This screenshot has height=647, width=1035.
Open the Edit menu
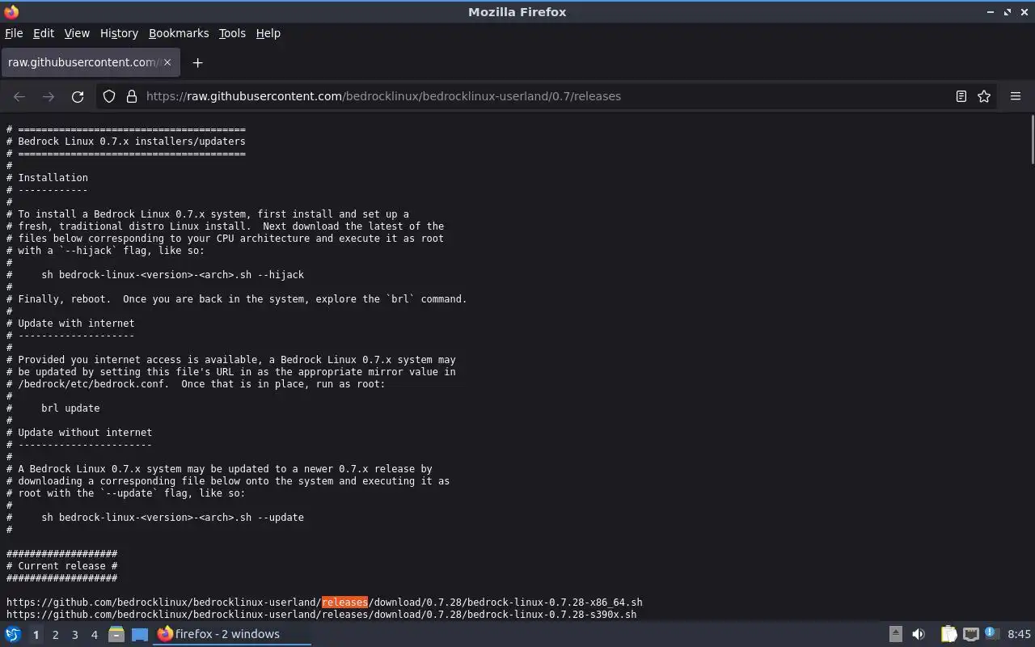(x=44, y=33)
